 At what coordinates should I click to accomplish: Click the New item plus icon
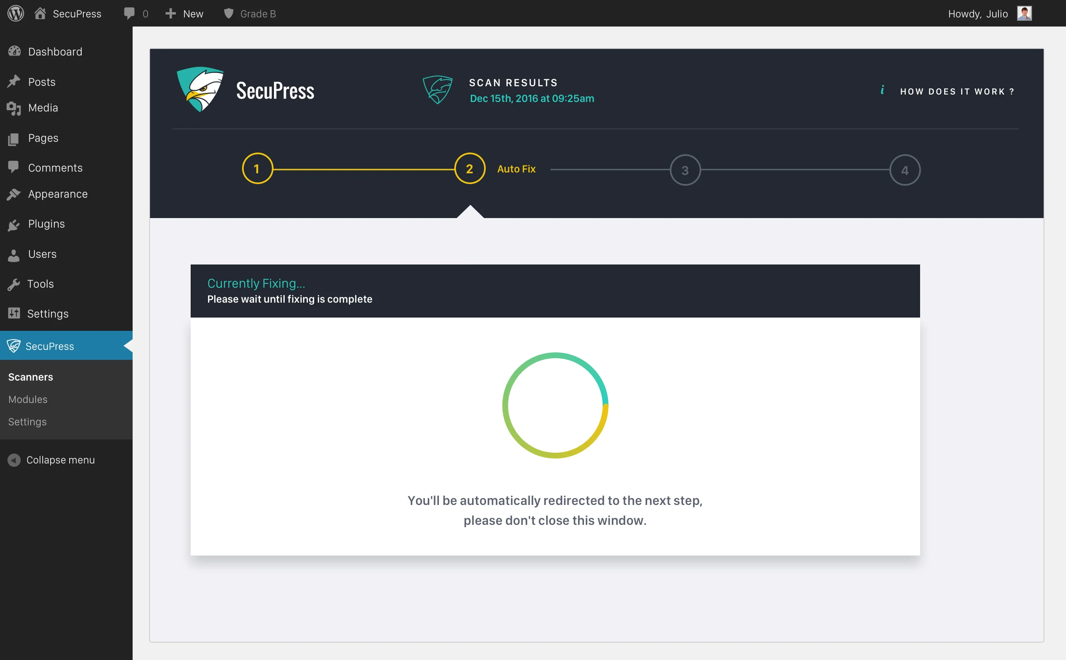(170, 13)
